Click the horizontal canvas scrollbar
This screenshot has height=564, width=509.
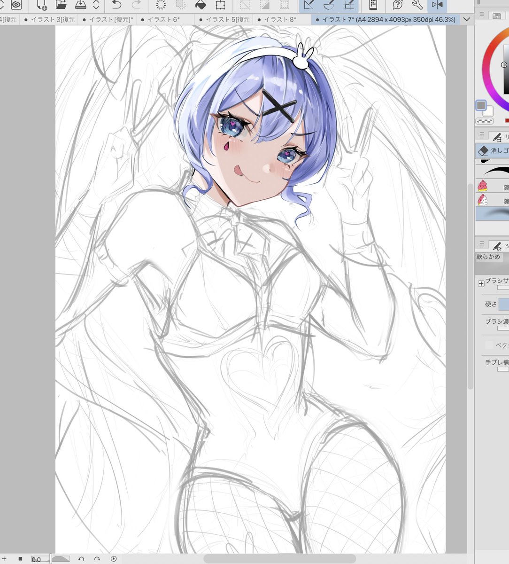point(279,559)
